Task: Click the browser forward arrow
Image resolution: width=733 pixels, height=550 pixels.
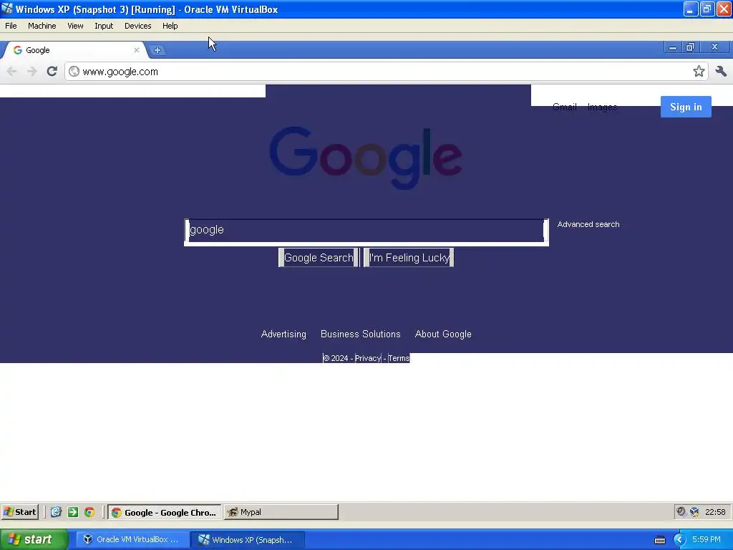Action: [x=31, y=71]
